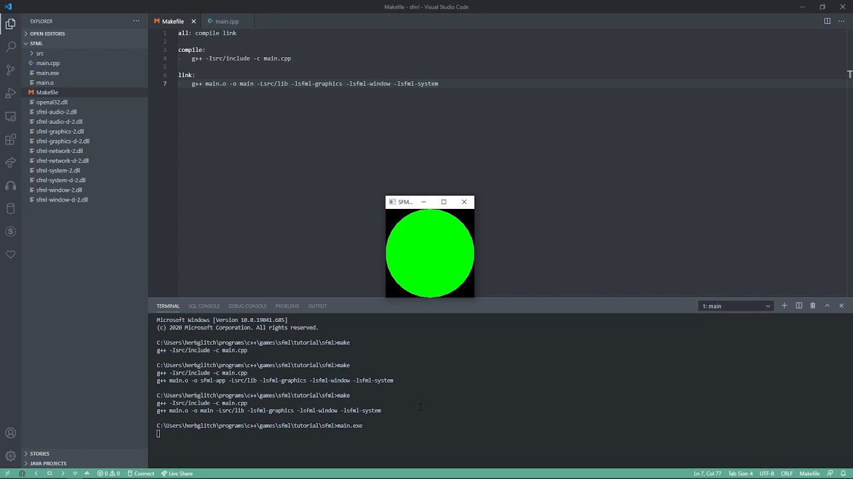This screenshot has height=479, width=853.
Task: Click the stop square icon in status bar
Action: point(49,474)
